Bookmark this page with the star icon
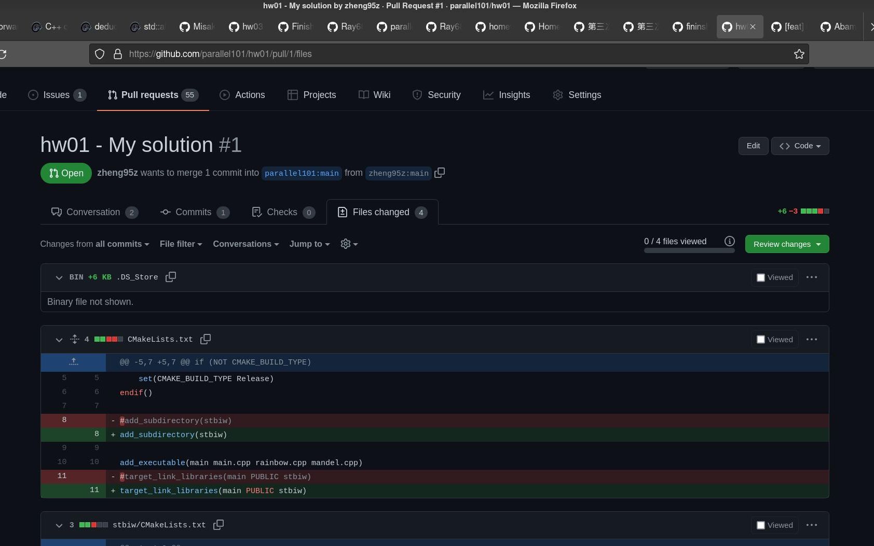 799,53
